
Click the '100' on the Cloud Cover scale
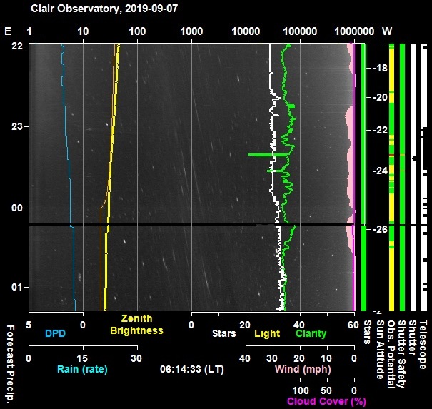(x=301, y=390)
